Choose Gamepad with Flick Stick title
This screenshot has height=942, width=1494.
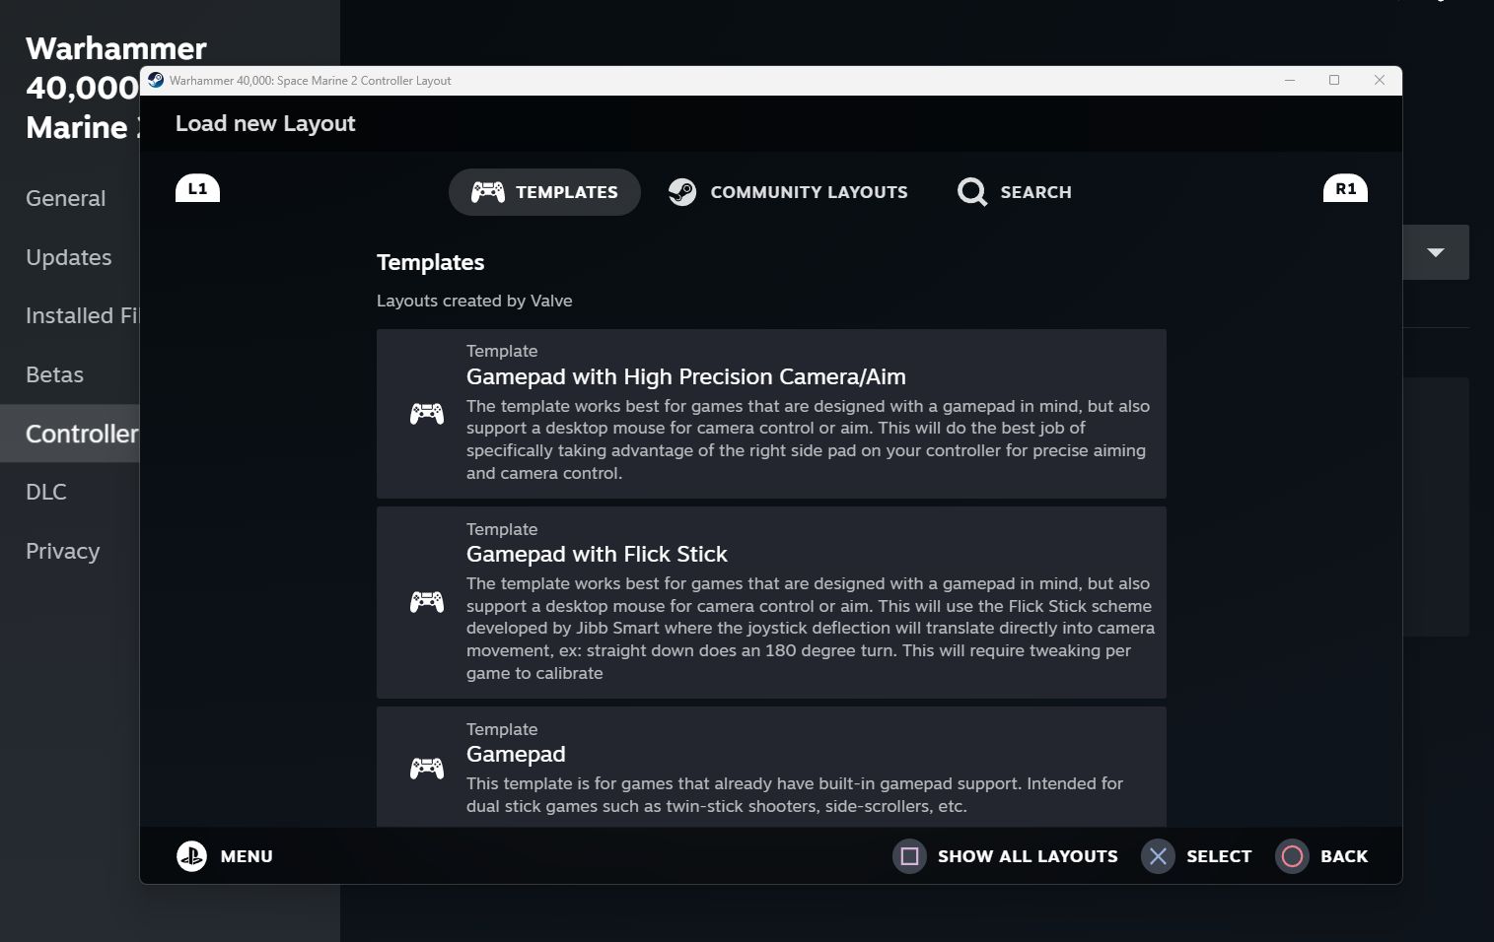(597, 554)
